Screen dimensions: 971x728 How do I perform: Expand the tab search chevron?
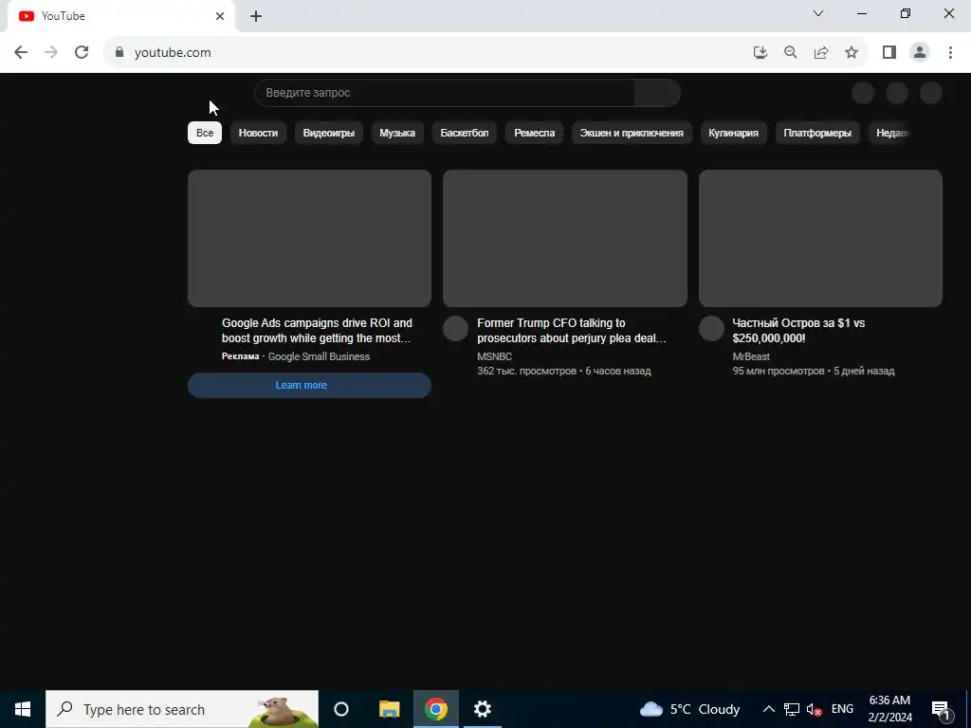[x=818, y=13]
